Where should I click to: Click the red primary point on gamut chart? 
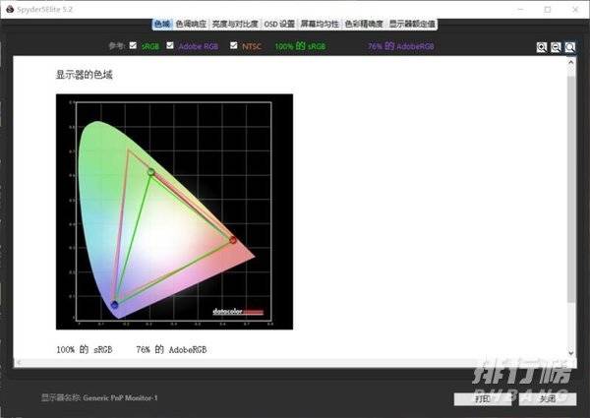[x=233, y=240]
